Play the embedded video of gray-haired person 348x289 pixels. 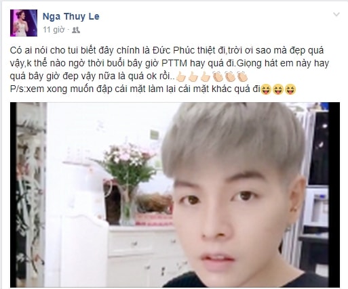175,195
